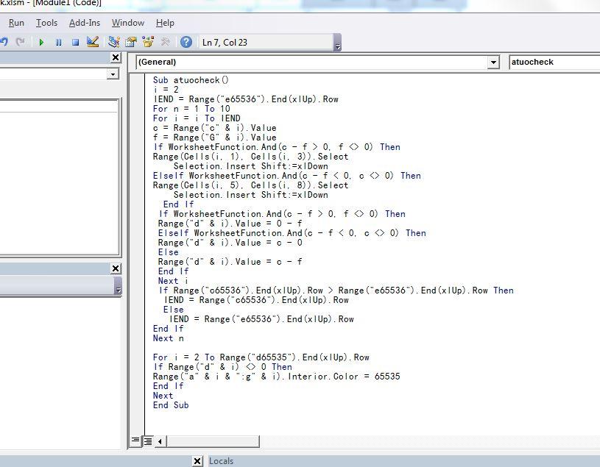Image resolution: width=600 pixels, height=467 pixels.
Task: Open the Run menu
Action: pos(16,23)
